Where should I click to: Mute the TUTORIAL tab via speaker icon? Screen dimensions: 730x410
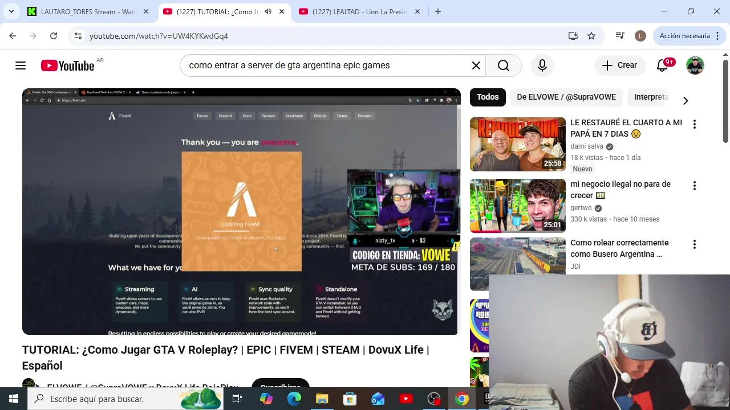(x=268, y=11)
